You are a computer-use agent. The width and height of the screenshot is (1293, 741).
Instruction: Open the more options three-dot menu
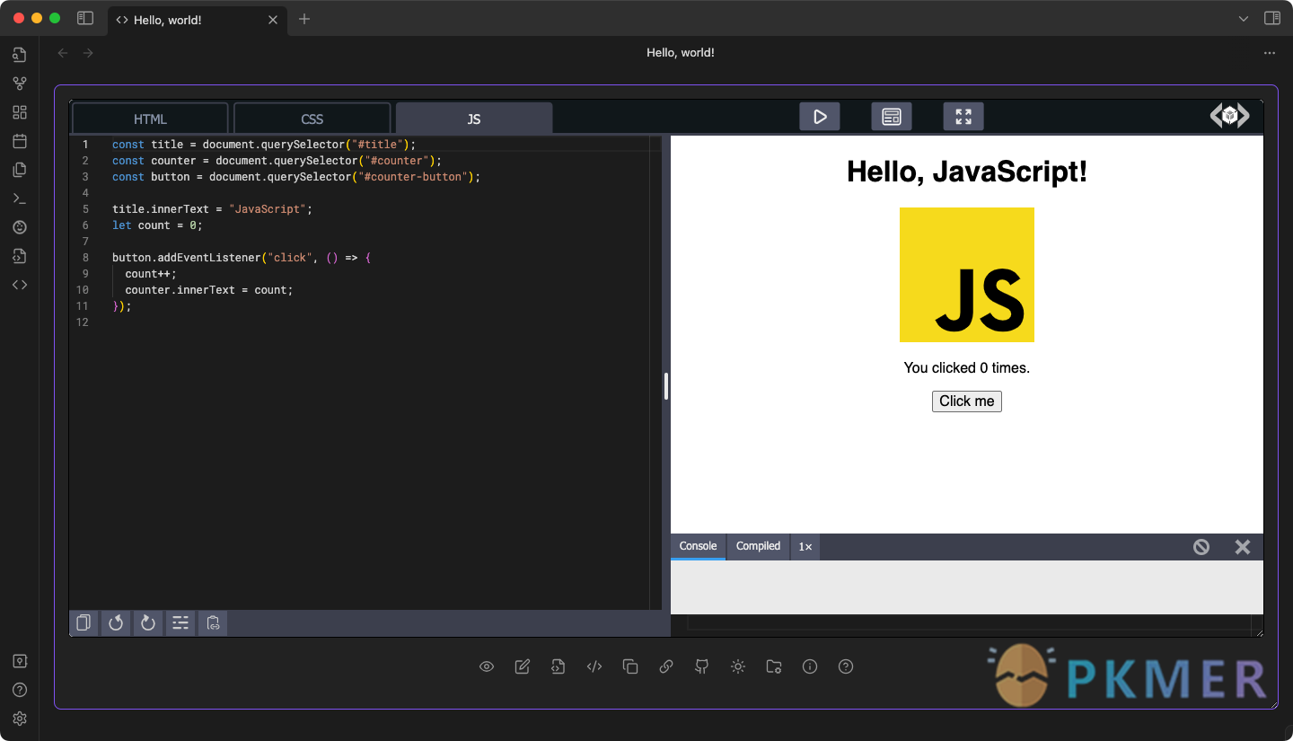coord(1270,53)
